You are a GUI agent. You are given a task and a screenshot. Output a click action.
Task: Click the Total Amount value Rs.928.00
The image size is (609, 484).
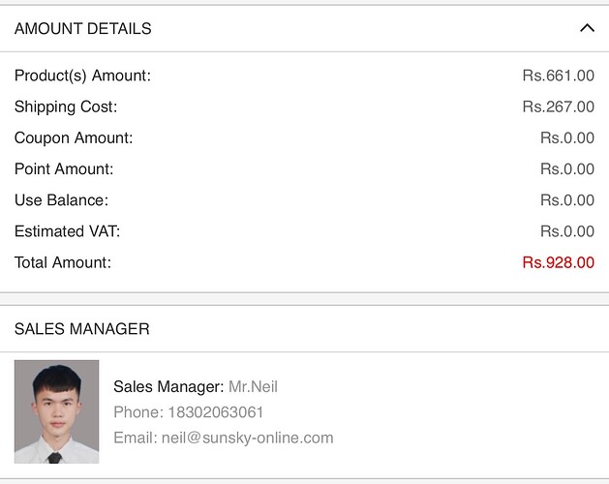[558, 262]
